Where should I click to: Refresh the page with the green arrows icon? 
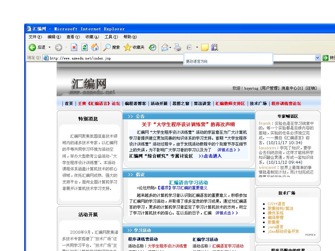coord(85,47)
